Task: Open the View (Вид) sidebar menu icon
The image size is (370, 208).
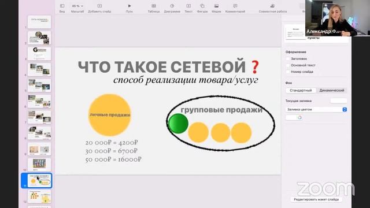Action: [x=62, y=6]
